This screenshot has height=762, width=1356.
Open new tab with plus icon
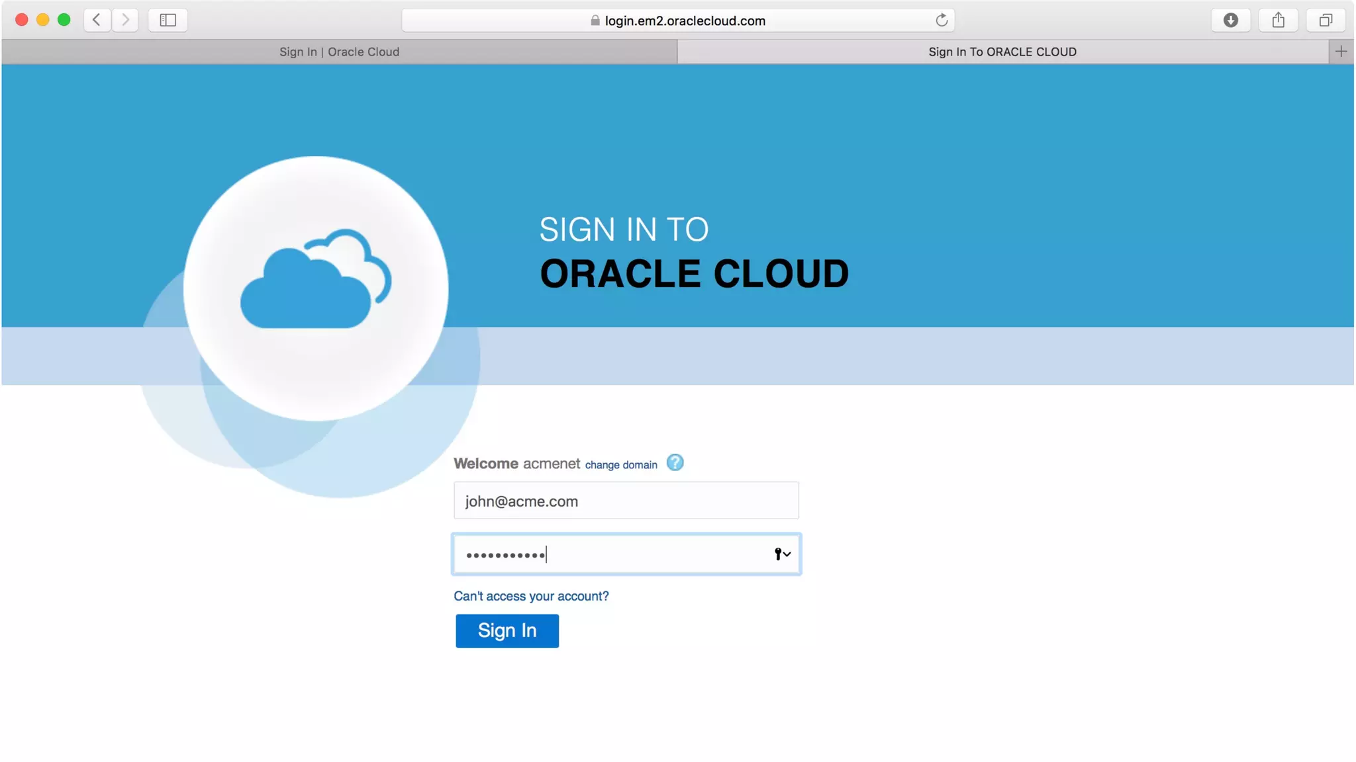(1341, 52)
